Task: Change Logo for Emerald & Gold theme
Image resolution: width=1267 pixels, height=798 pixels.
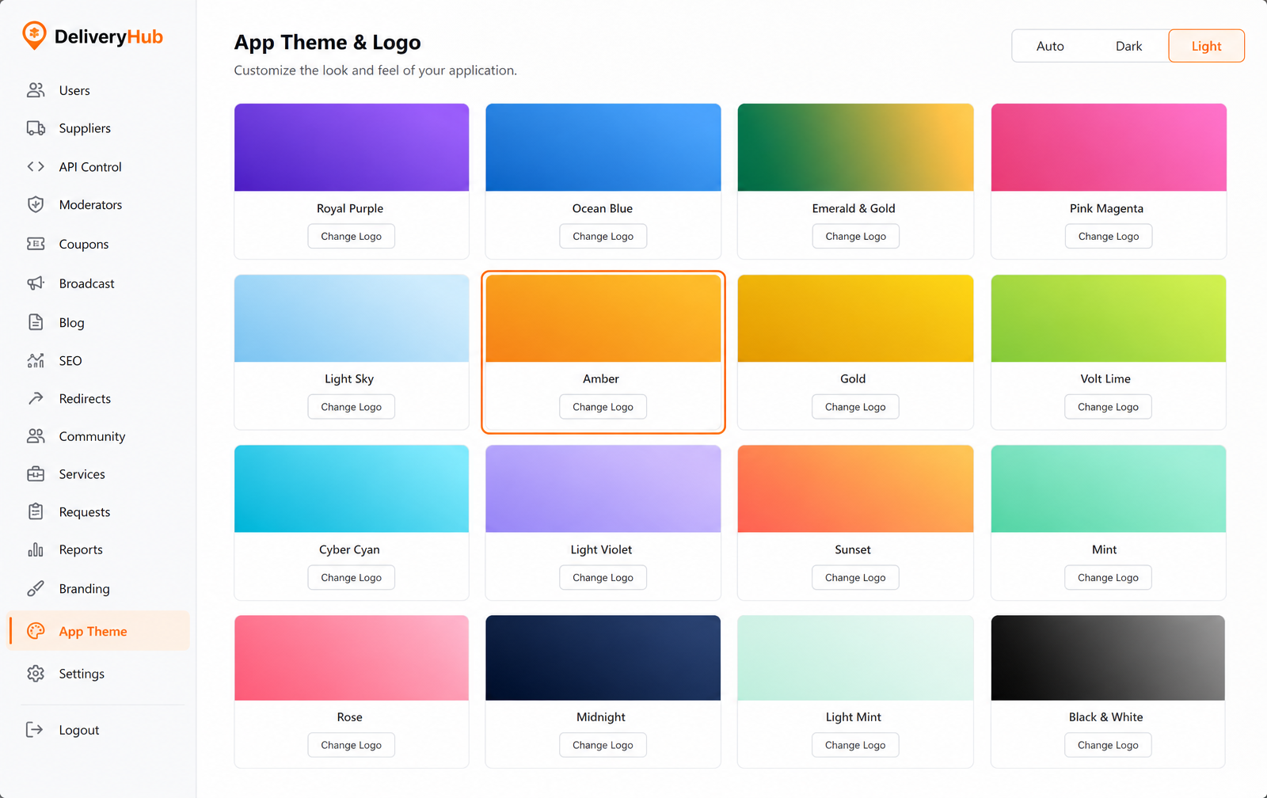Action: click(x=855, y=236)
